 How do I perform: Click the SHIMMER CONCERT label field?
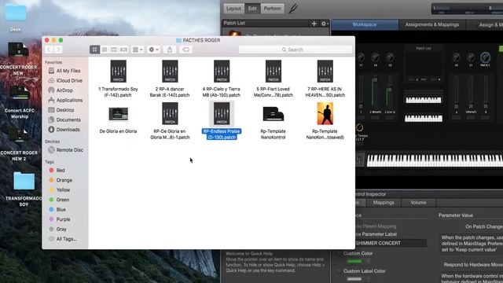click(x=391, y=243)
